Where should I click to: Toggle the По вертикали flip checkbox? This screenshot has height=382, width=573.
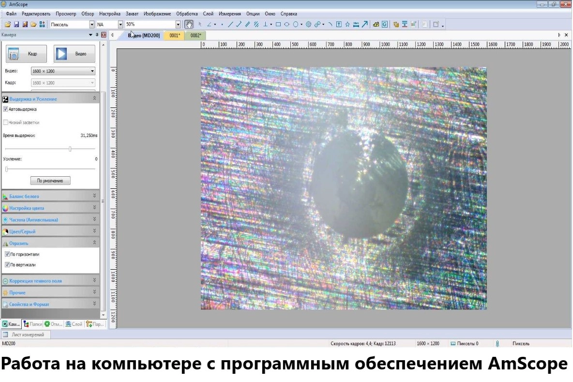coord(7,265)
